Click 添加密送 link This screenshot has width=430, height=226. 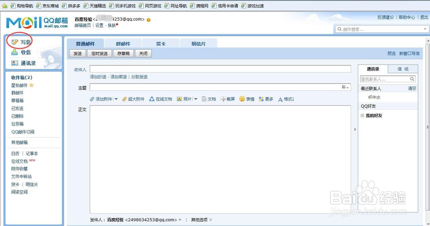(119, 77)
